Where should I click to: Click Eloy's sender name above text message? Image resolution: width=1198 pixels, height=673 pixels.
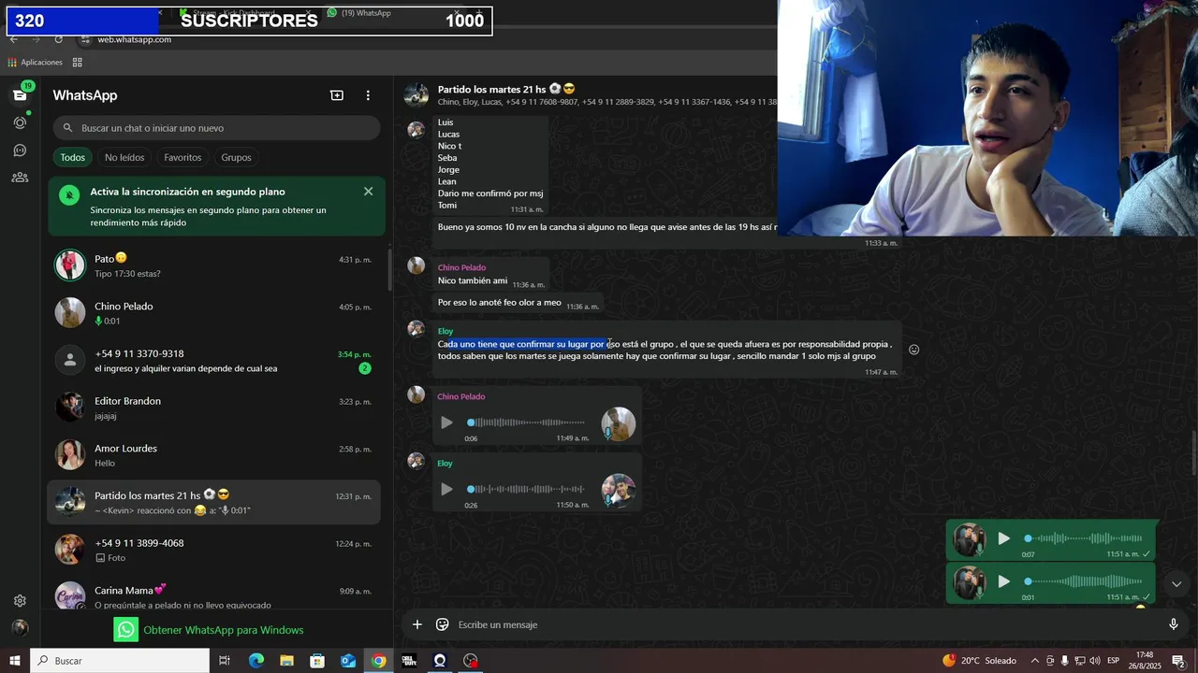point(446,331)
